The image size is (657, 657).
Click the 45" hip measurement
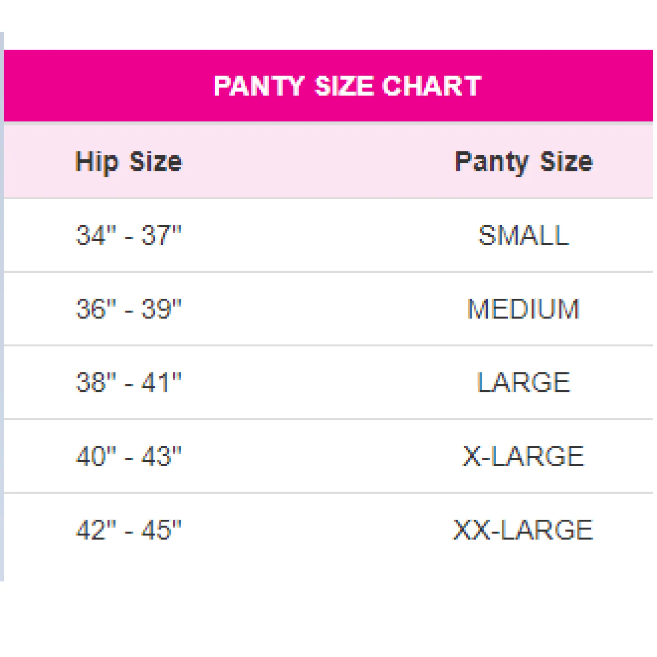[x=161, y=529]
